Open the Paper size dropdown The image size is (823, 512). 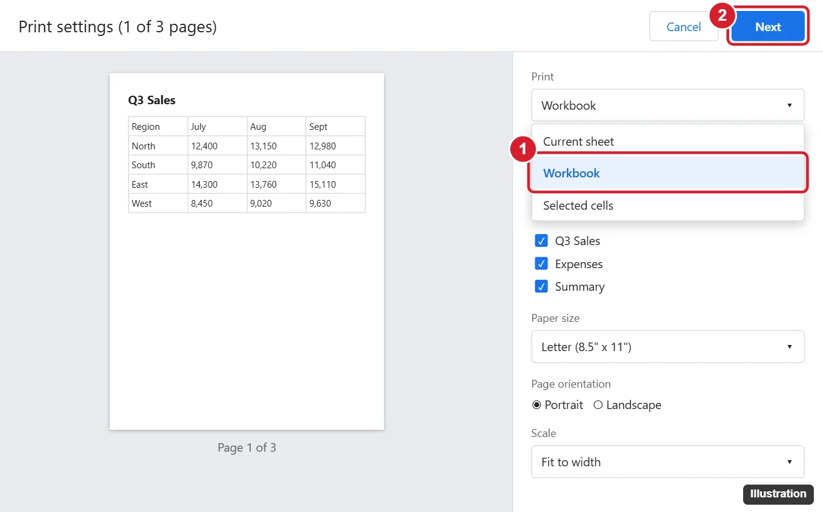668,347
